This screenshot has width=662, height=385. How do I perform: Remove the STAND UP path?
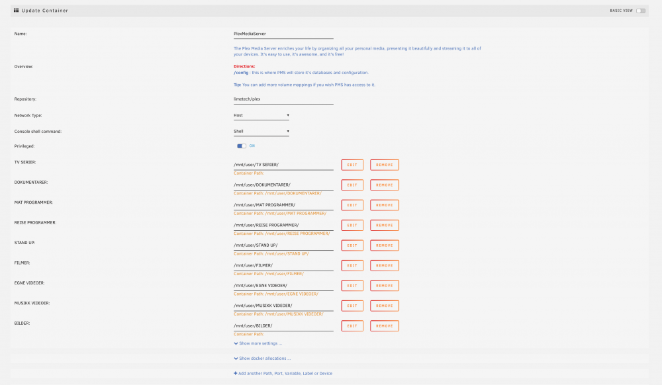(x=384, y=245)
